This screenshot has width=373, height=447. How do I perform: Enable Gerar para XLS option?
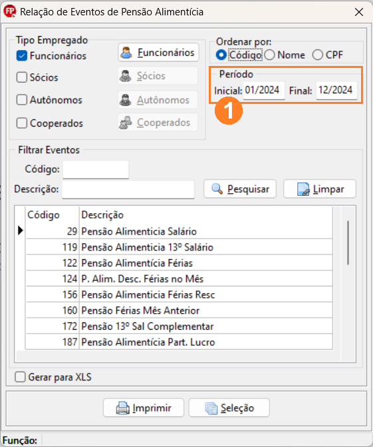coord(20,377)
